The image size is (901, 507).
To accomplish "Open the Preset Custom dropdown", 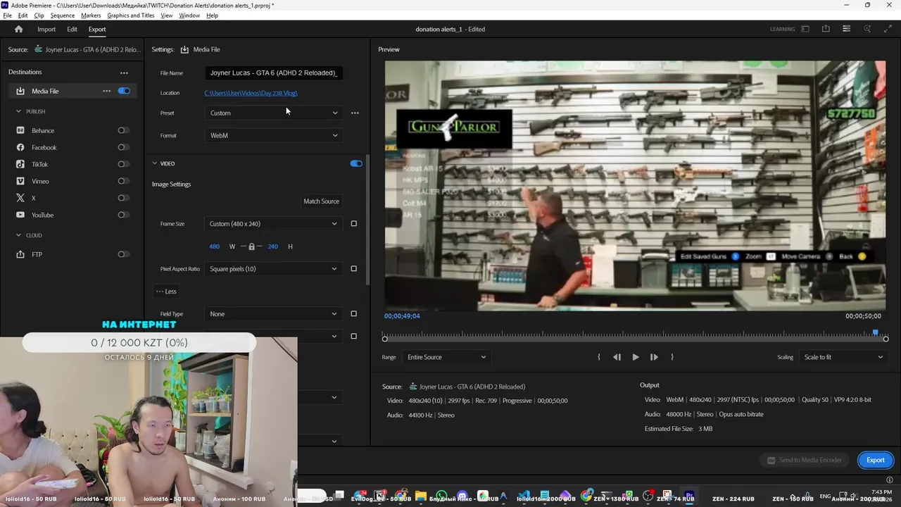I will 274,113.
